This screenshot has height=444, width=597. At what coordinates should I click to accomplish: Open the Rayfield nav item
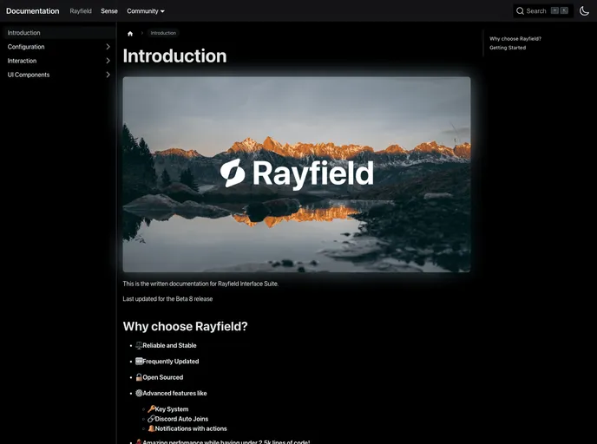point(81,11)
